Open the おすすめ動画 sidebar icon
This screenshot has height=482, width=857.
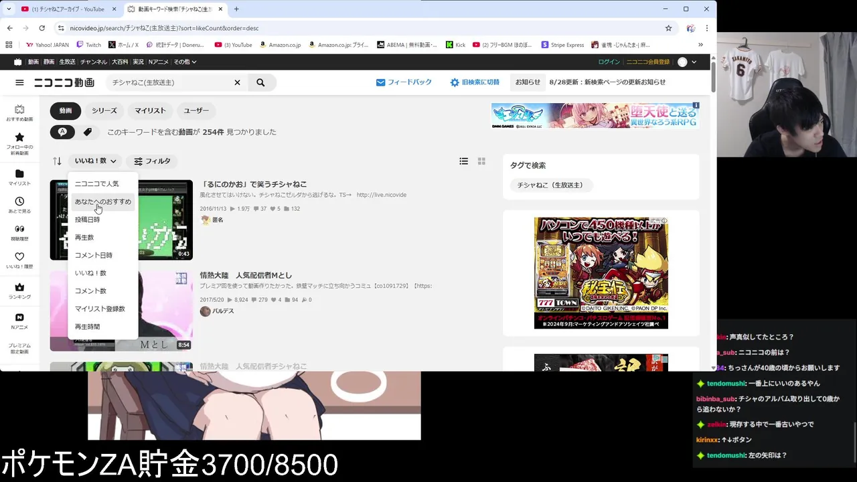[x=19, y=113]
